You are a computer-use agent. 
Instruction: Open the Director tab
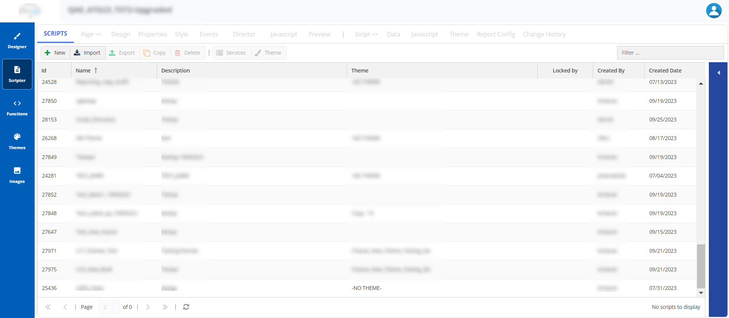tap(244, 34)
